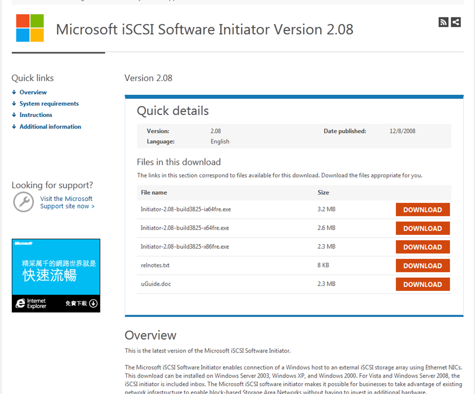Jump to Additional information quick link
This screenshot has width=475, height=394.
point(50,127)
